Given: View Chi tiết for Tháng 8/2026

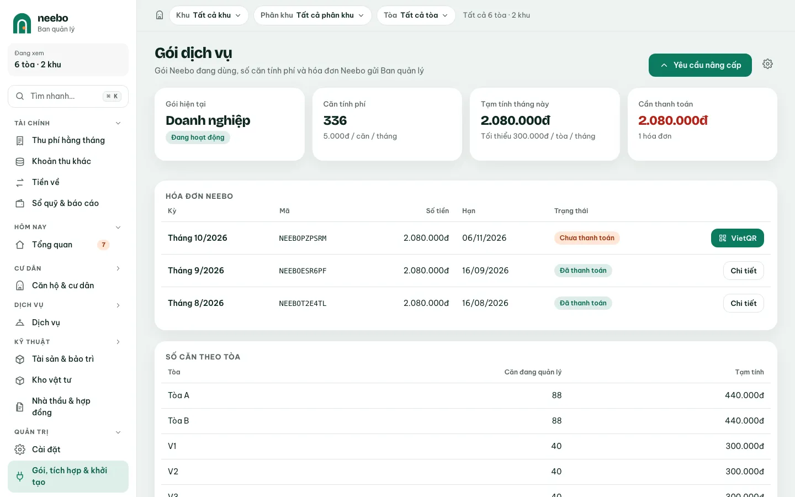Looking at the screenshot, I should point(744,303).
